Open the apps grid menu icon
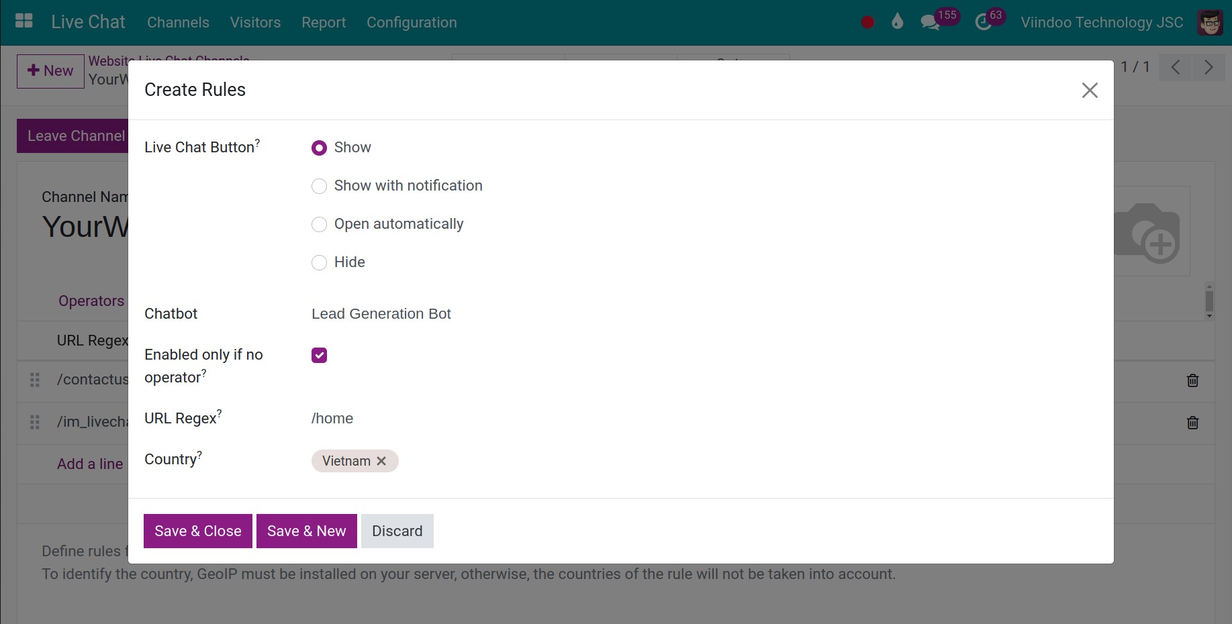 coord(23,21)
